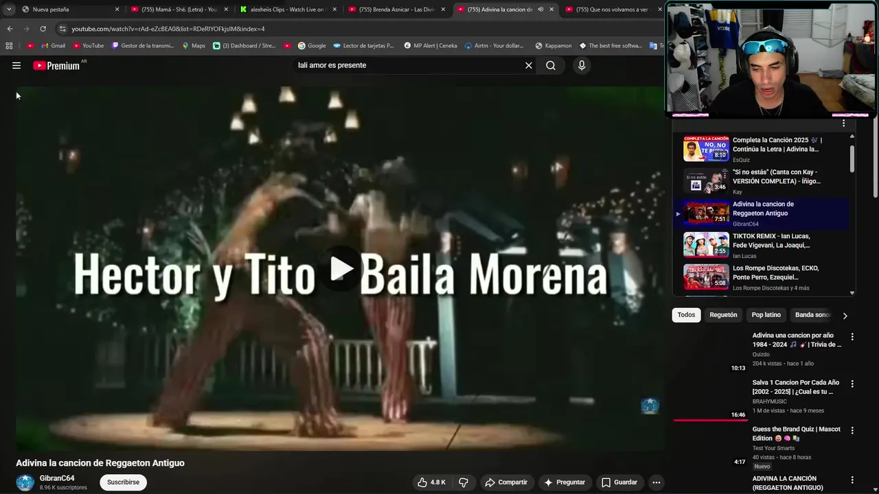Image resolution: width=879 pixels, height=494 pixels.
Task: Open the Google bookmark
Action: click(x=312, y=46)
